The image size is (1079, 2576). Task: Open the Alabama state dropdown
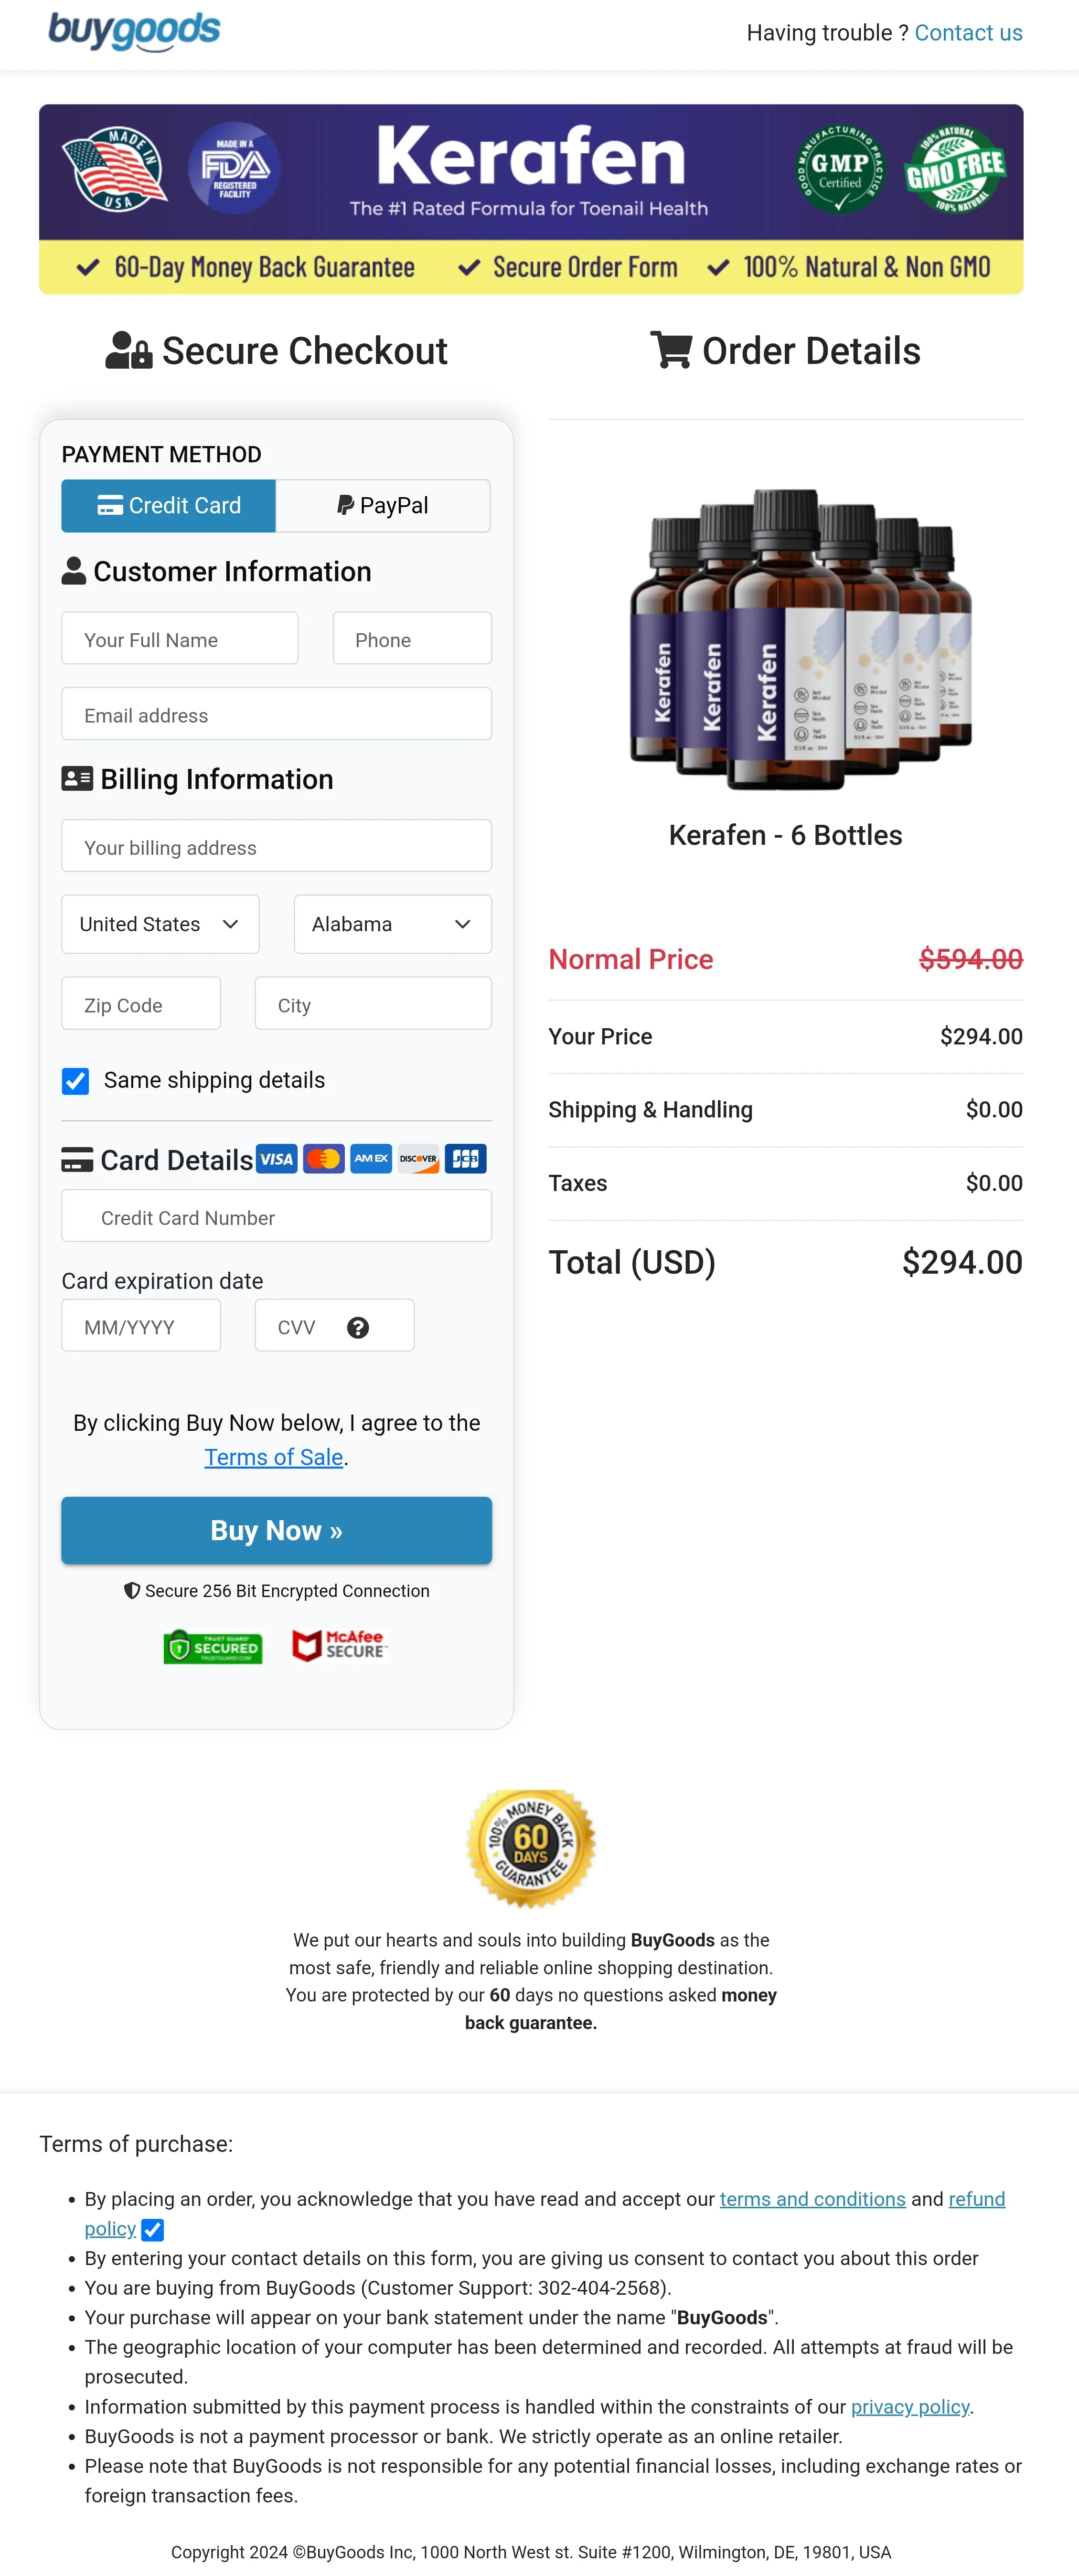click(391, 924)
